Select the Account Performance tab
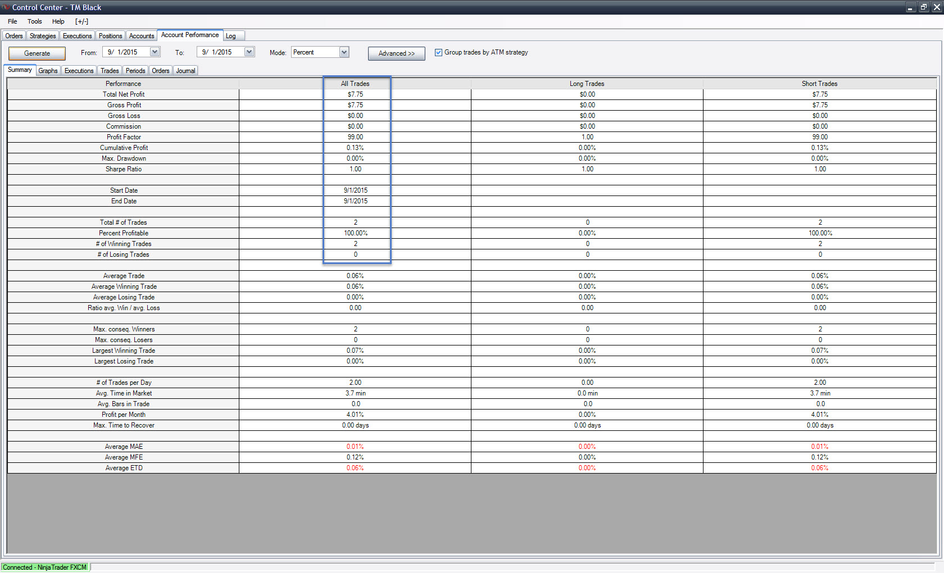 point(190,35)
